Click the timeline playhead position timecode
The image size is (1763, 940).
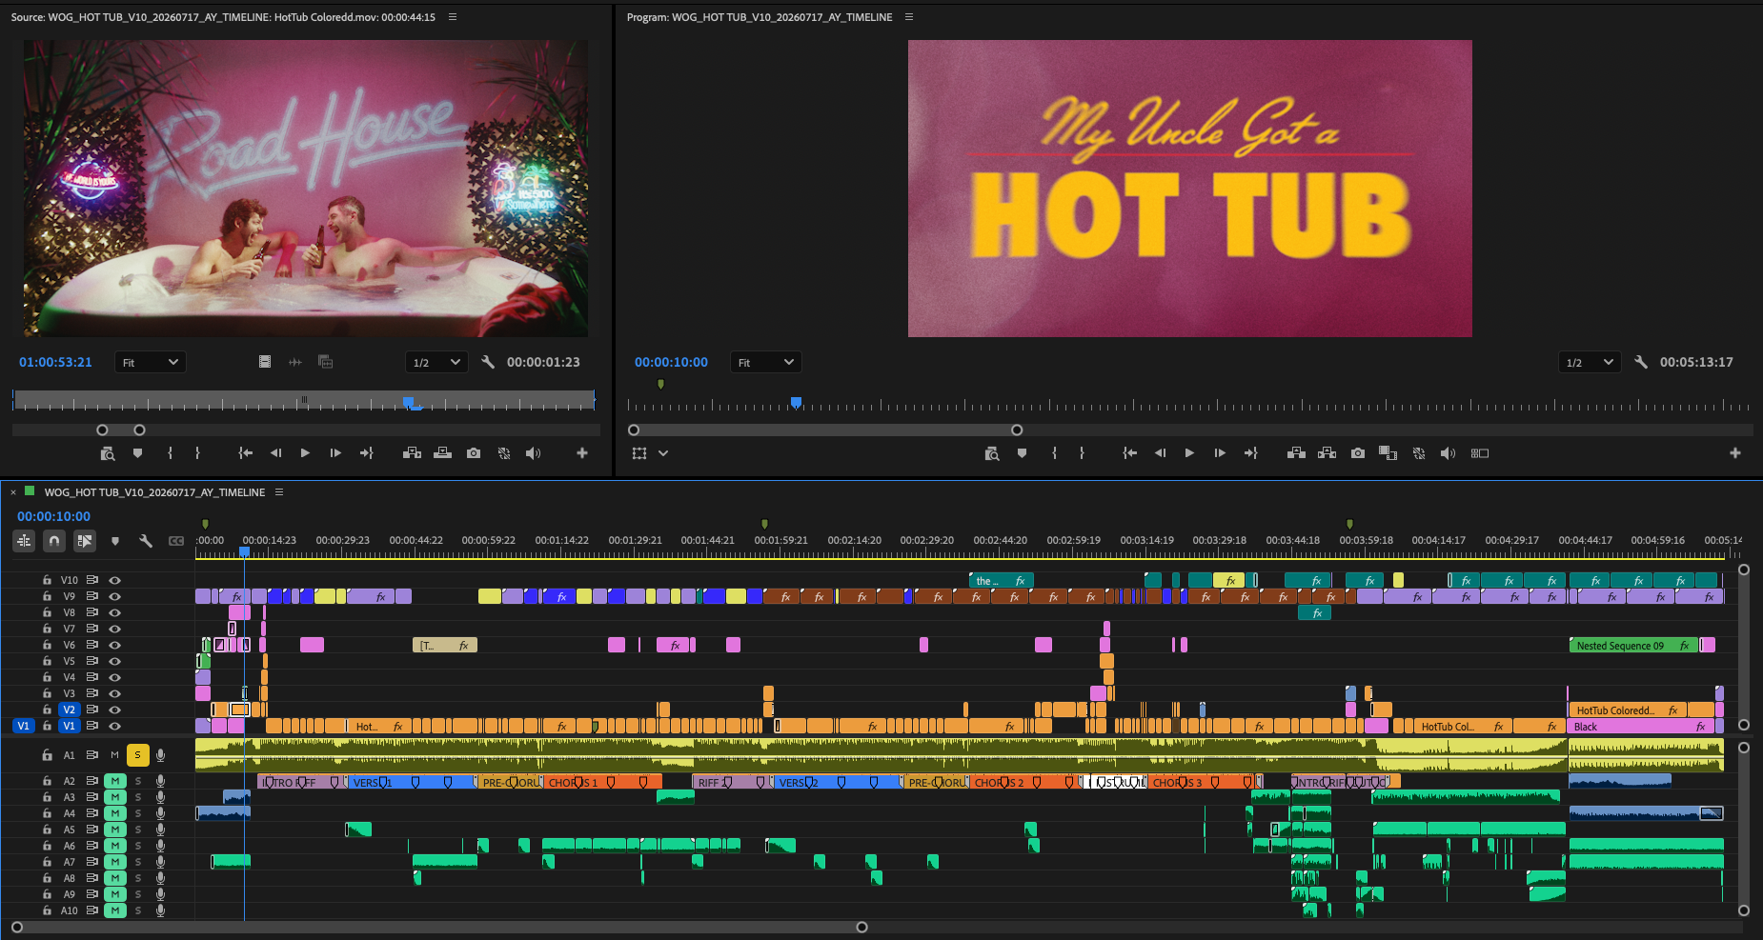tap(53, 516)
